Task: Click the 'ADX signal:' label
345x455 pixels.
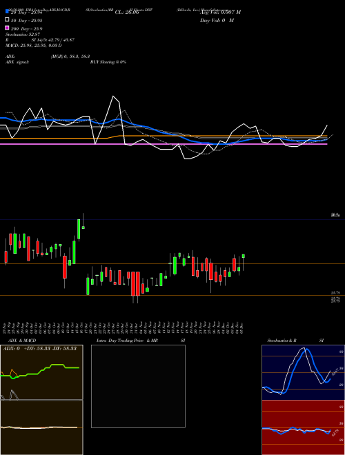Action: click(x=17, y=62)
